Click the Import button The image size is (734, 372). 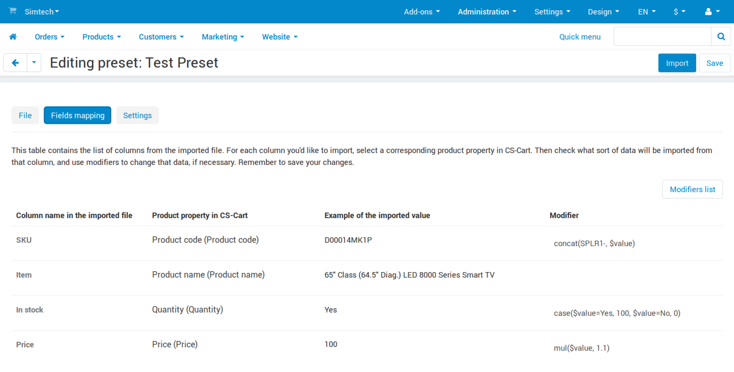[x=677, y=63]
